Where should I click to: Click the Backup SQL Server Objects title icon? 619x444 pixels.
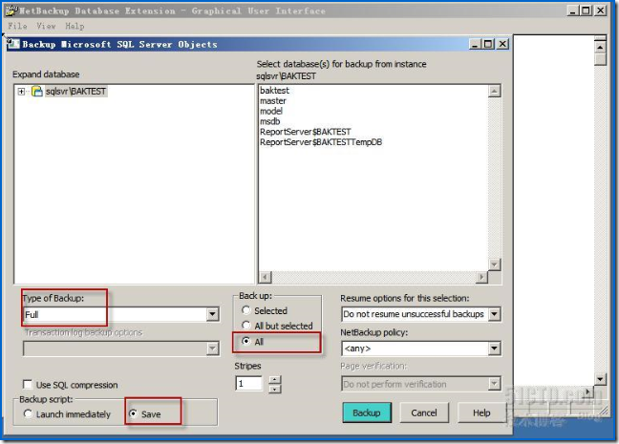click(x=13, y=44)
